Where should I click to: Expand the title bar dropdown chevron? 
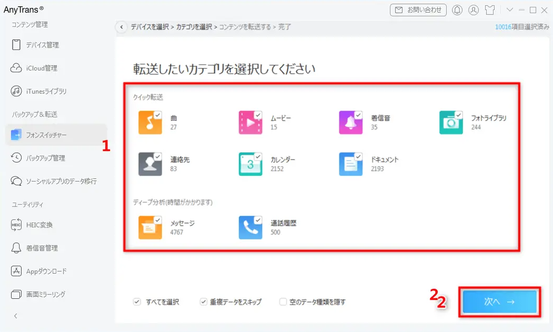pyautogui.click(x=510, y=10)
